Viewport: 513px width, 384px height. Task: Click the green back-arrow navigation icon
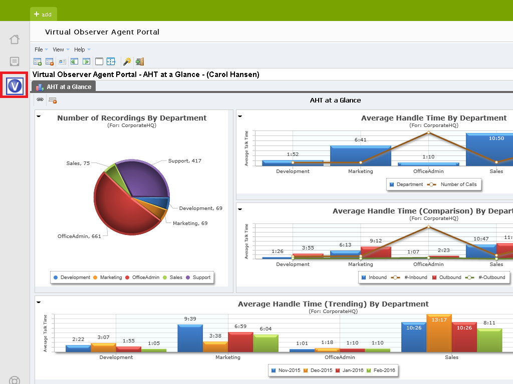coord(74,61)
